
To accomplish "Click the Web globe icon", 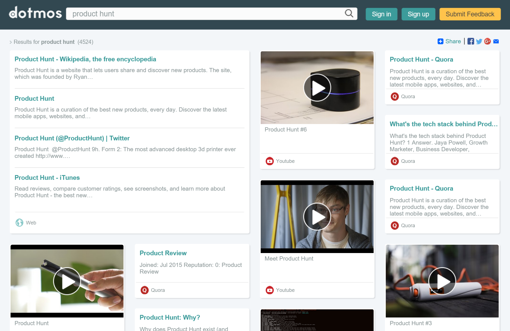I will pos(19,223).
